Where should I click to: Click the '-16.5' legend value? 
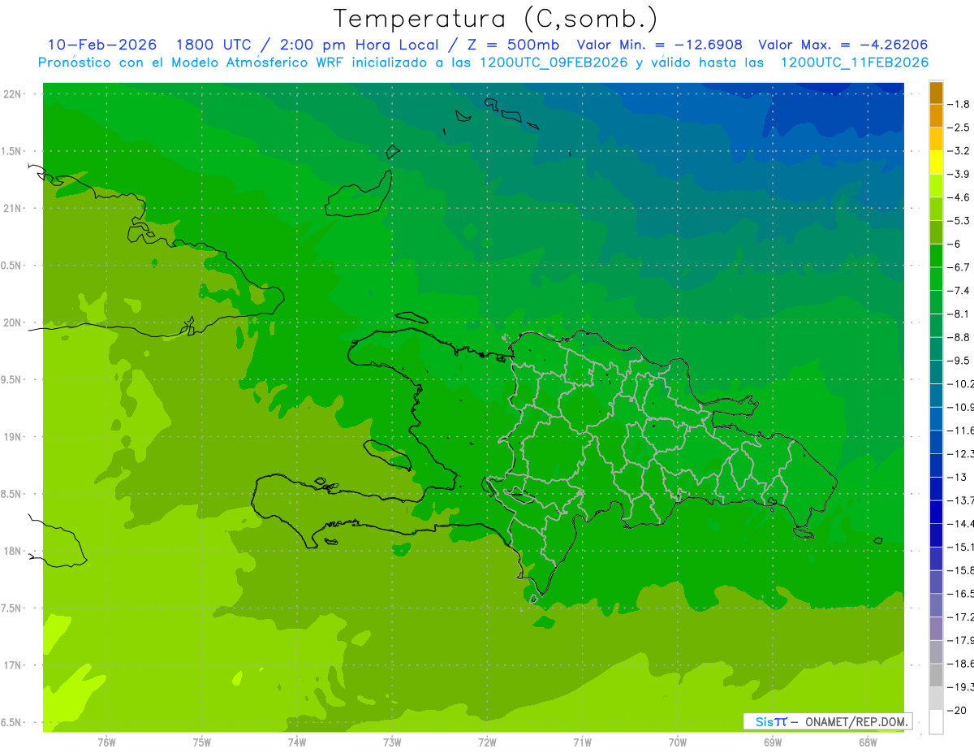pos(961,594)
